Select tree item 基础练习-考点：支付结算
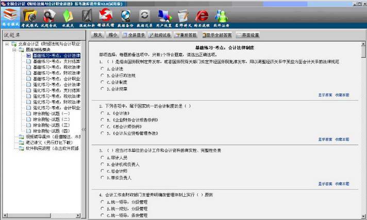 click(56, 61)
